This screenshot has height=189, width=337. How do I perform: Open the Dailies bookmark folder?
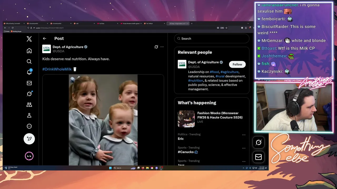click(7, 31)
